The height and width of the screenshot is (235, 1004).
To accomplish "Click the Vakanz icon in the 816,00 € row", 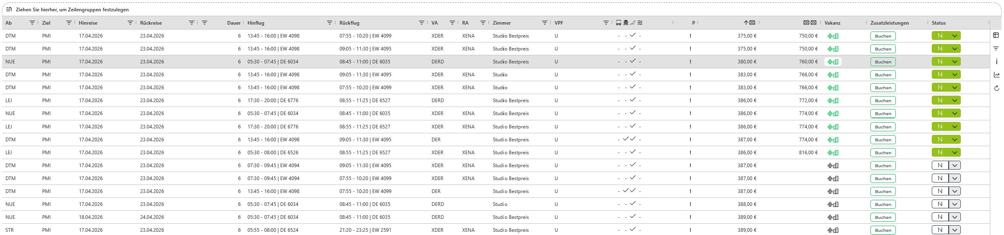I will click(x=833, y=153).
